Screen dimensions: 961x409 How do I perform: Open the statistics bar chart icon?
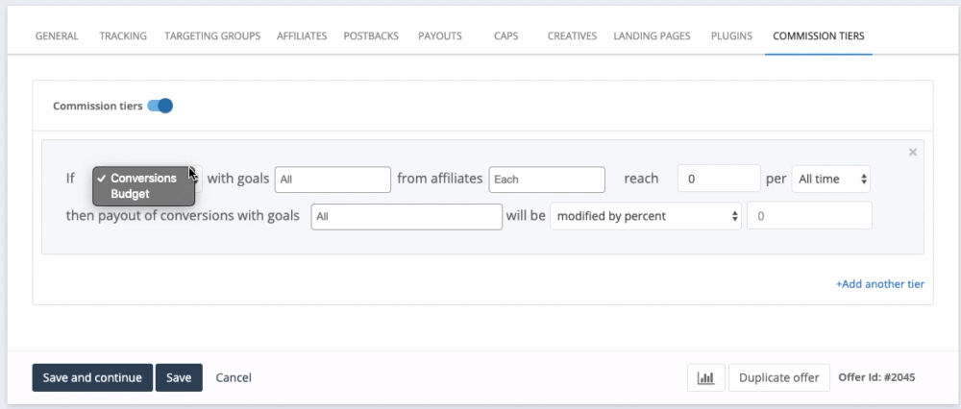click(x=706, y=377)
